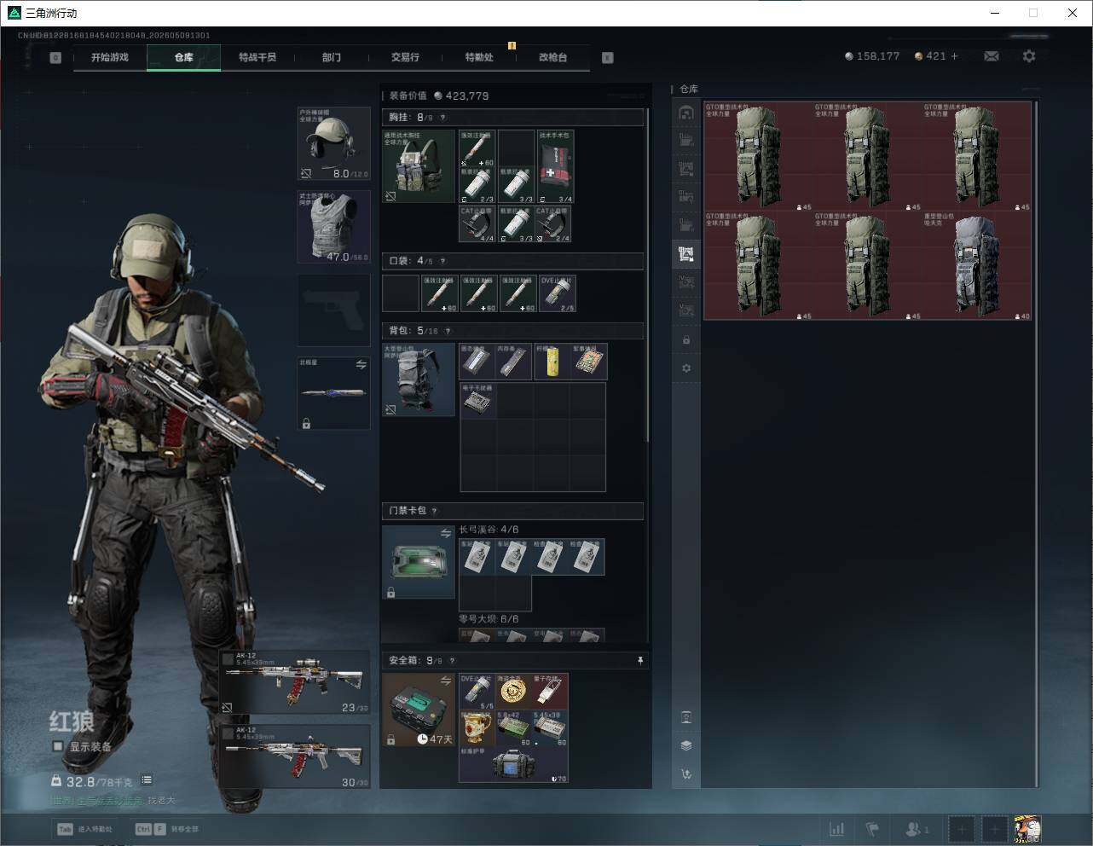Click the player avatar in bottom-right corner

click(x=1027, y=829)
